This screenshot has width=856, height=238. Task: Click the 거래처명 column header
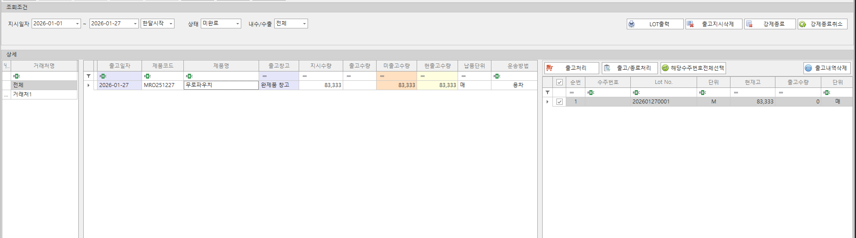pos(44,66)
